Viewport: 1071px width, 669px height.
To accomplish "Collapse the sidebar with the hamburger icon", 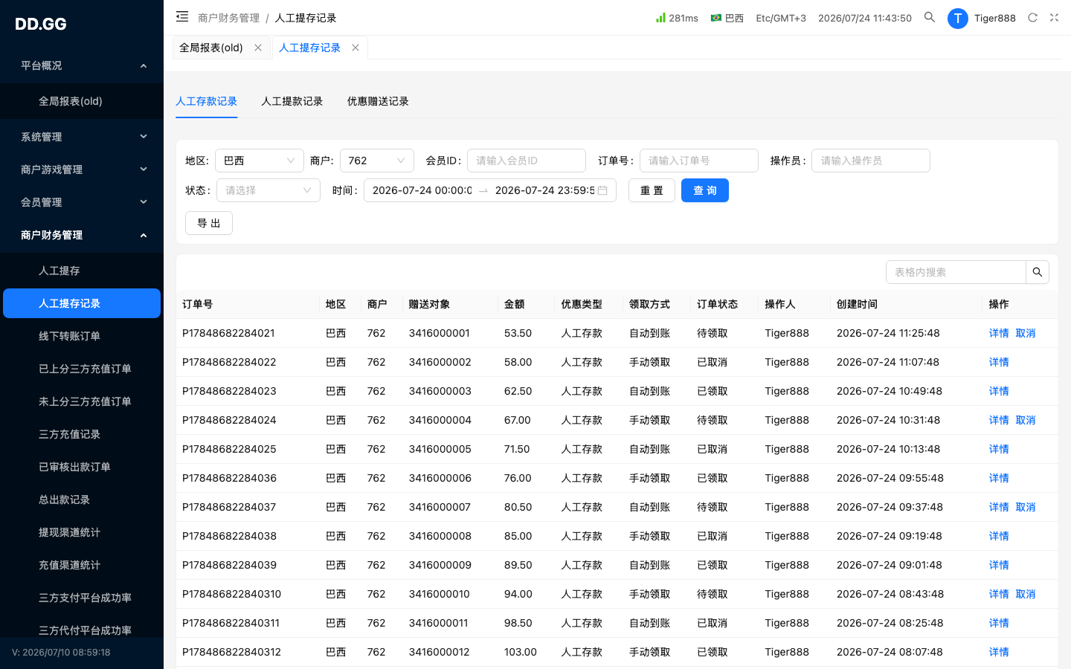I will (x=182, y=16).
